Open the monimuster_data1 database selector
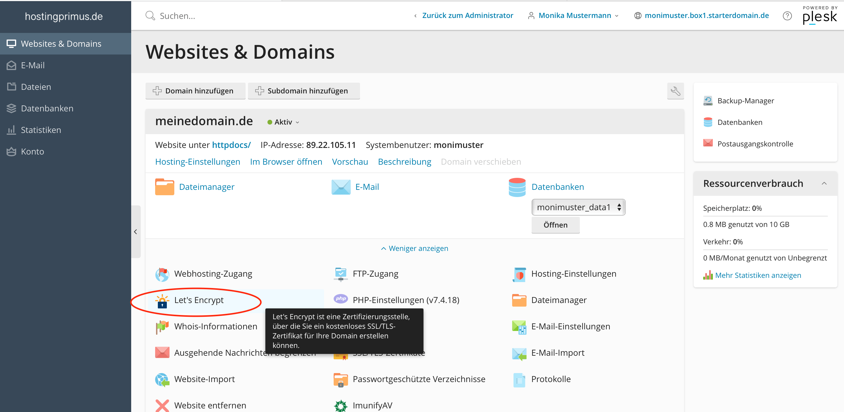 pos(578,207)
